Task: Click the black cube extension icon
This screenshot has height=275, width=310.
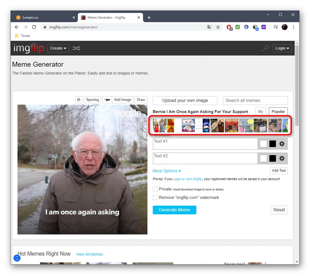Action: (x=256, y=27)
